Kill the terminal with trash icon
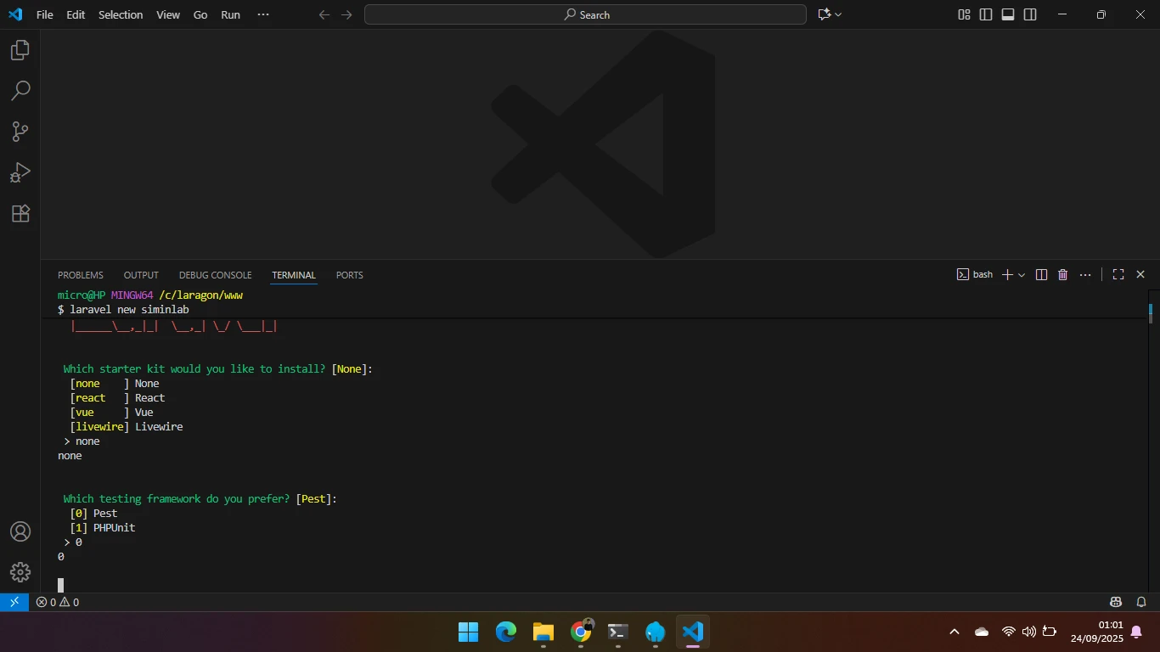 tap(1062, 275)
